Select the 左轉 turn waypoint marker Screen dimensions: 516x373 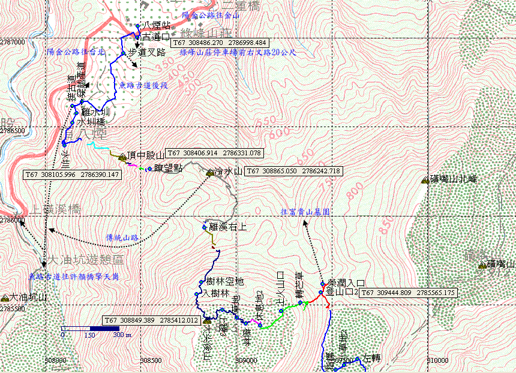point(357,359)
